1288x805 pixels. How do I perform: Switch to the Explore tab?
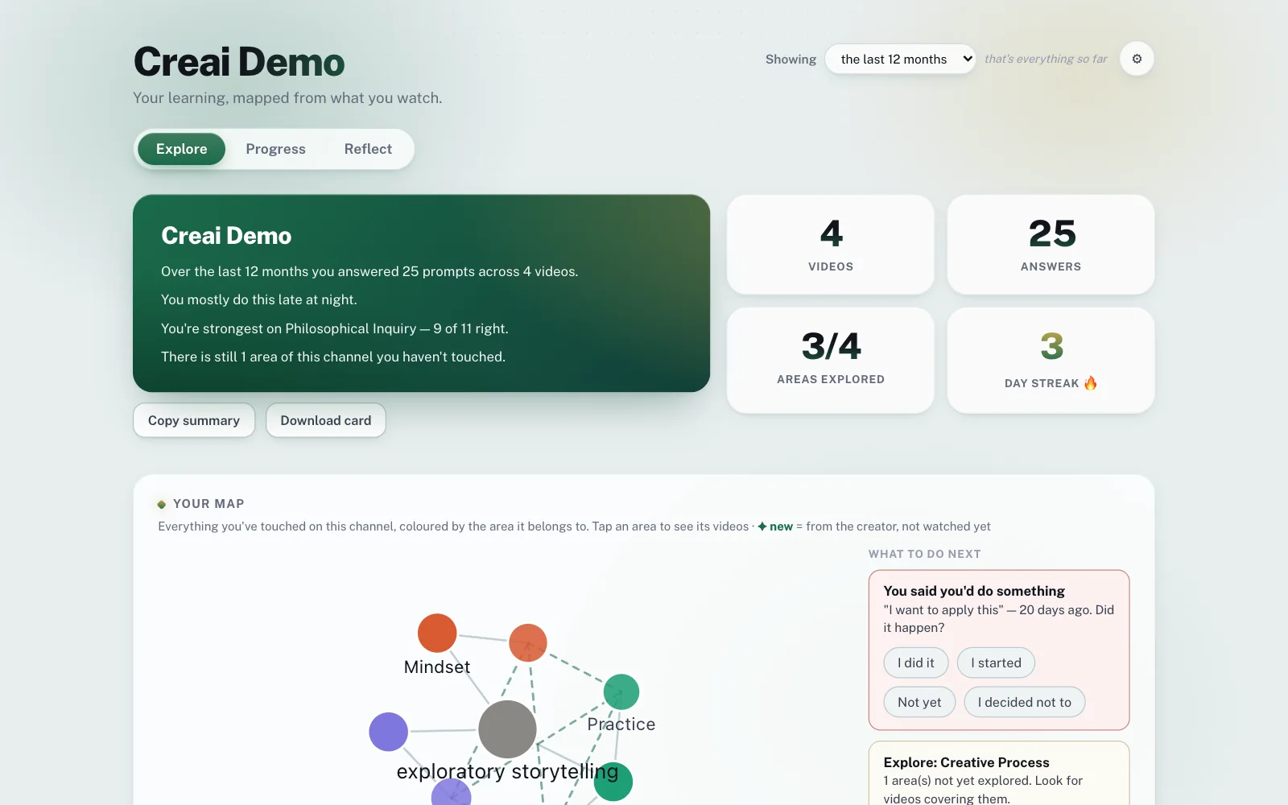click(x=181, y=149)
